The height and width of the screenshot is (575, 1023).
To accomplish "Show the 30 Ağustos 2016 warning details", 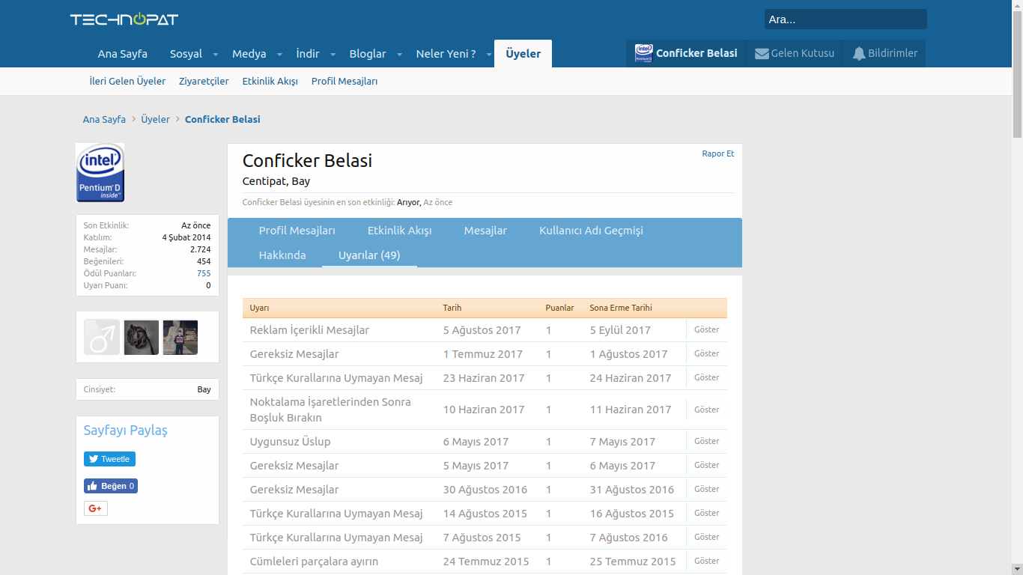I will point(706,489).
